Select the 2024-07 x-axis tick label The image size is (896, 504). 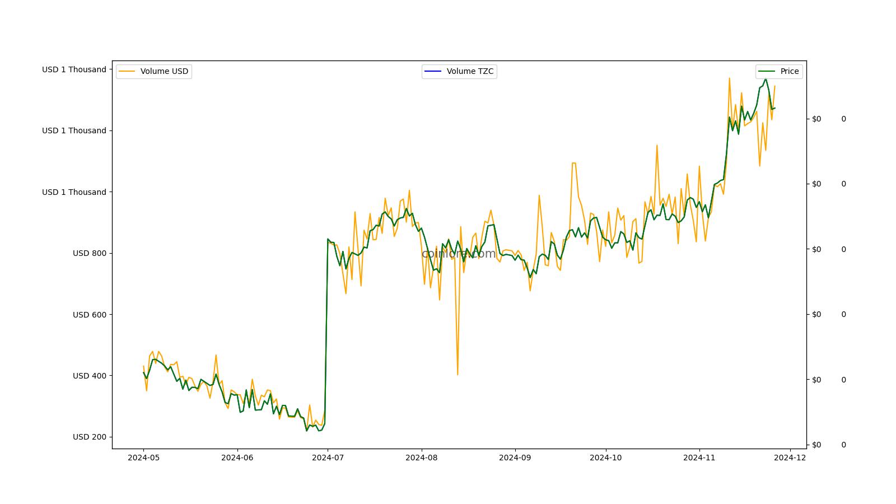pos(328,458)
